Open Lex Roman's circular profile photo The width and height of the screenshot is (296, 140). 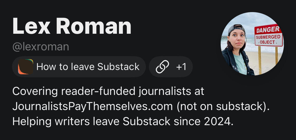252,44
